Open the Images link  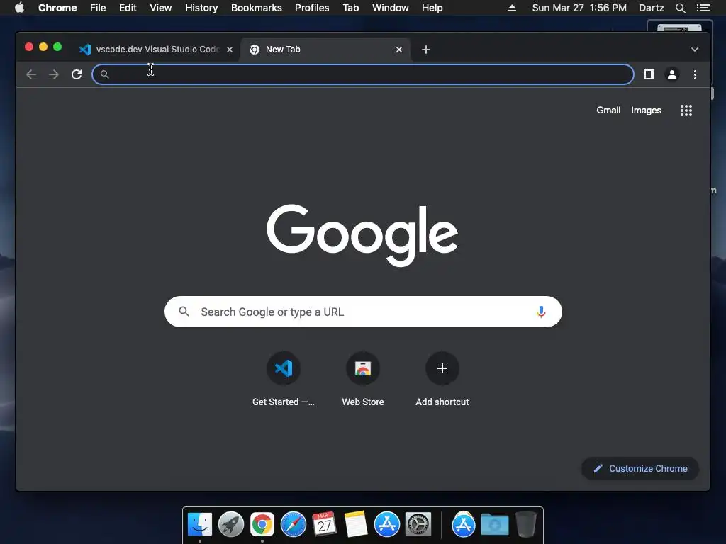646,110
